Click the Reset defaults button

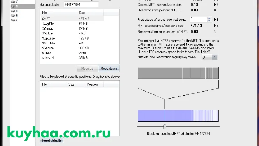tap(52, 140)
